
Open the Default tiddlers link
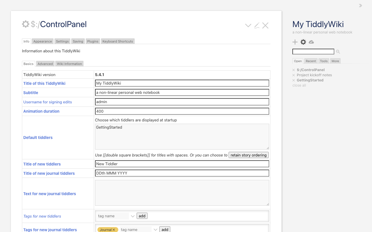coord(38,137)
